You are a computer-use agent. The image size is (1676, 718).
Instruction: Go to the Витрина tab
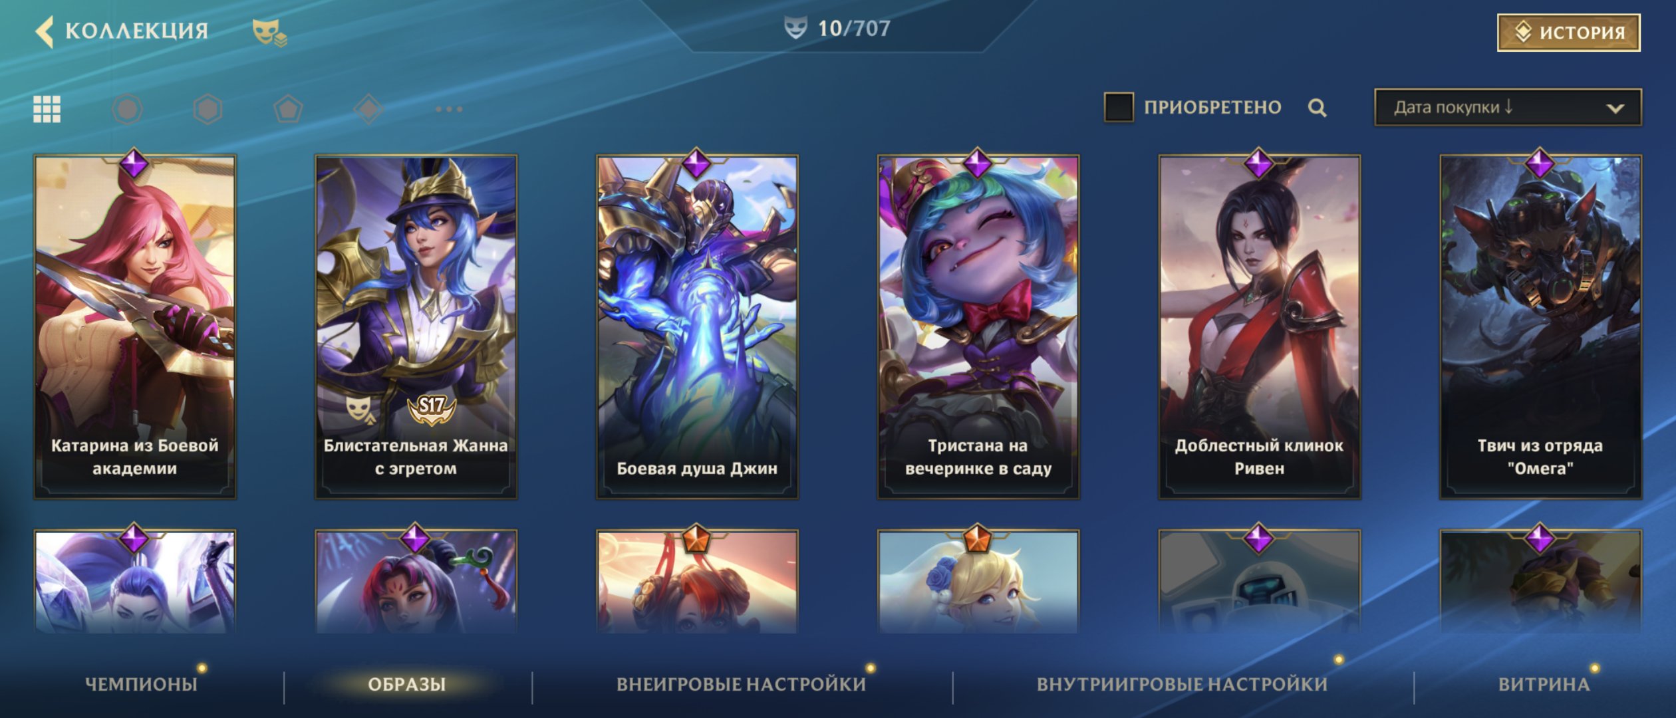coord(1544,684)
